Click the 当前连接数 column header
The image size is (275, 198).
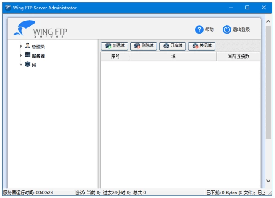pyautogui.click(x=238, y=56)
